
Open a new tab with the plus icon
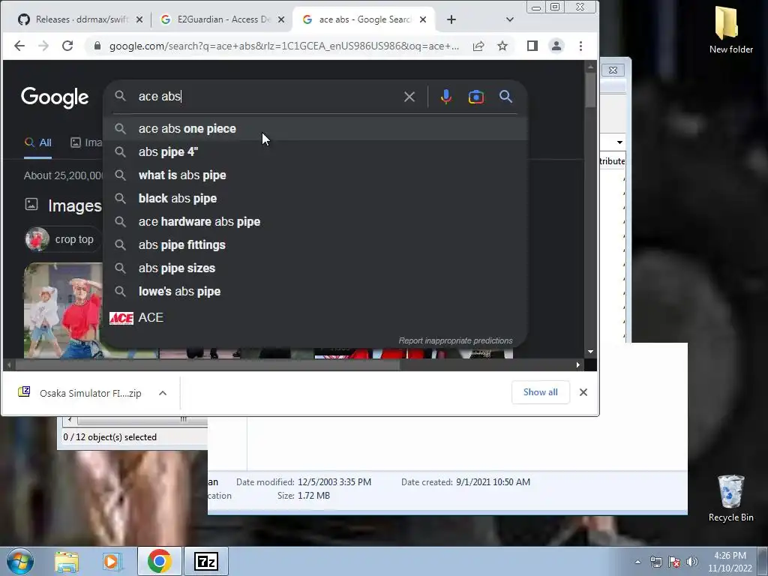451,19
